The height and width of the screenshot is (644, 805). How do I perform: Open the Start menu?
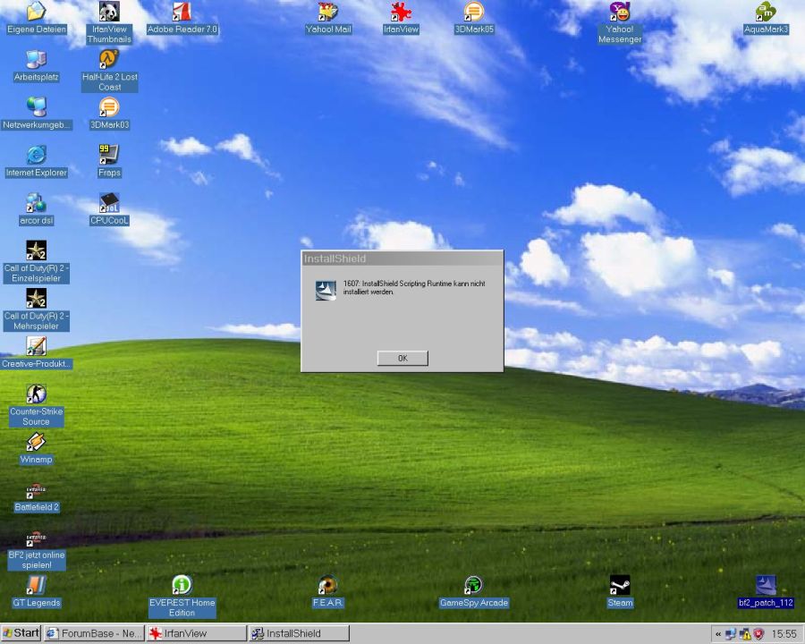[21, 633]
